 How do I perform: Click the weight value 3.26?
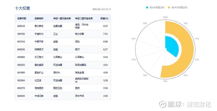point(106,80)
